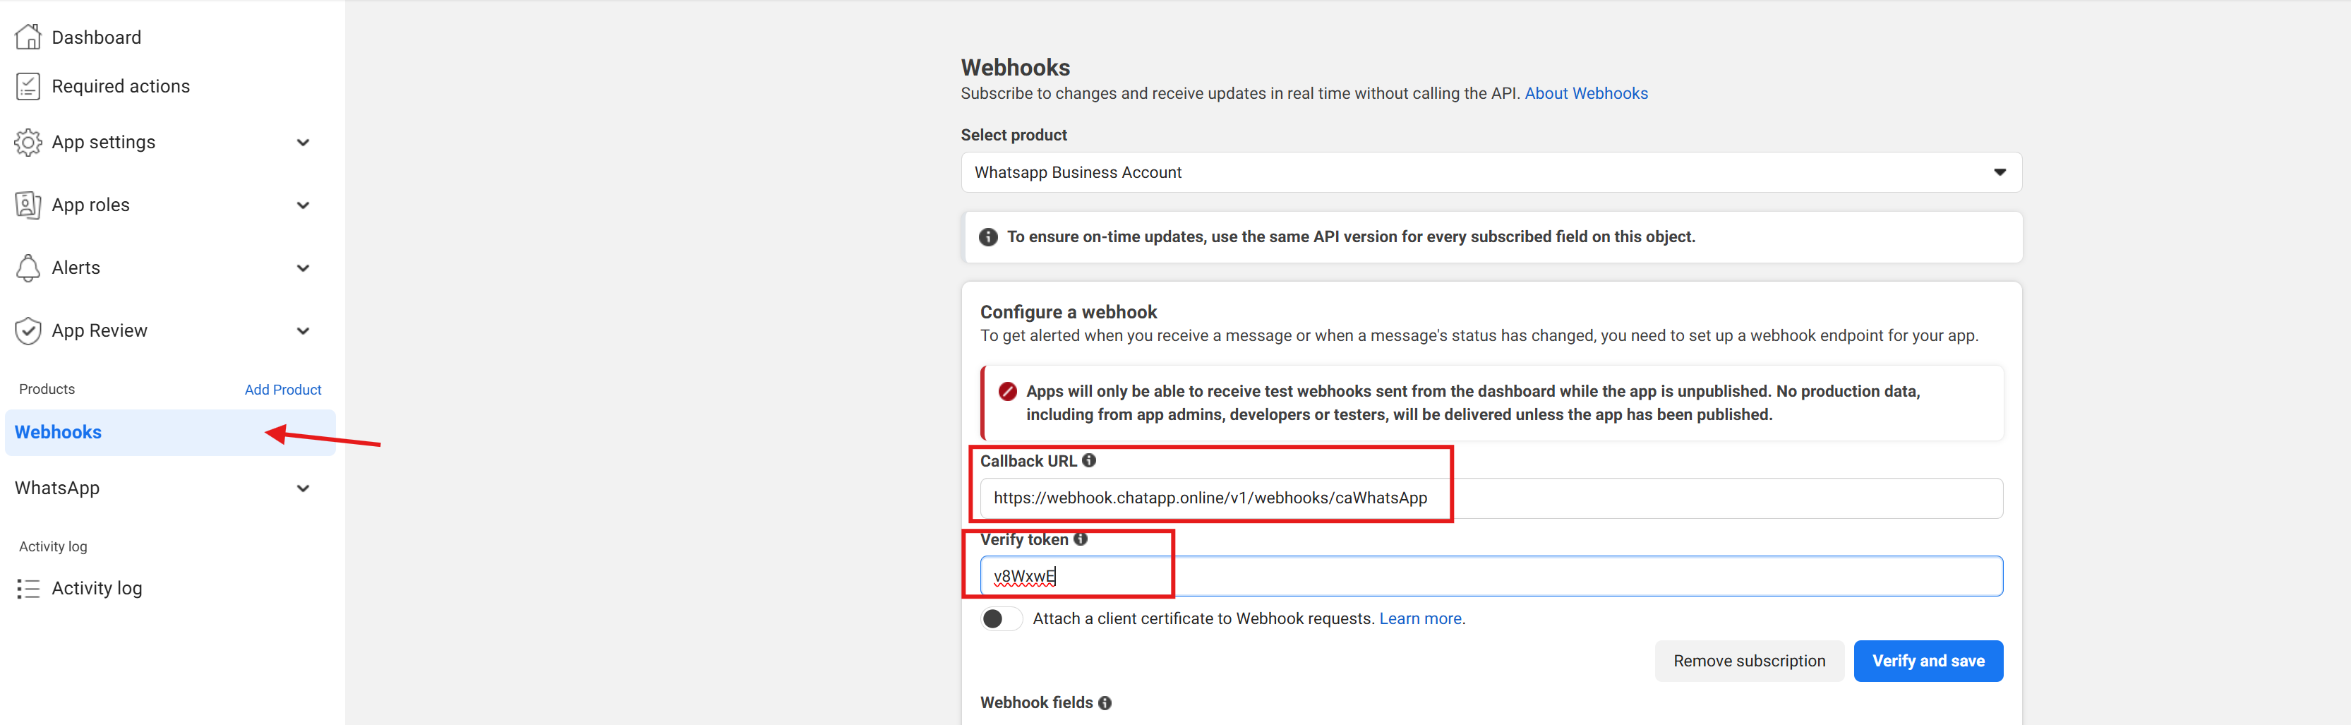2351x725 pixels.
Task: Open the About Webhooks link
Action: tap(1585, 93)
